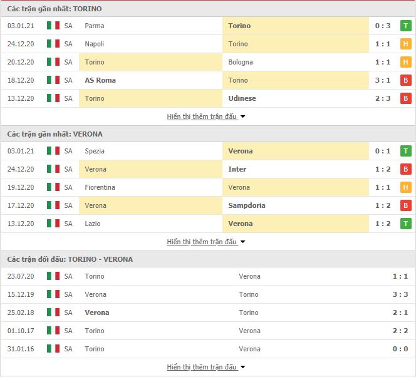Click the green T badge for Lazio vs Verona
This screenshot has height=377, width=416.
pyautogui.click(x=405, y=224)
